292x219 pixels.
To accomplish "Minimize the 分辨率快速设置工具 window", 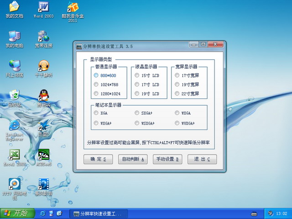I will pos(194,45).
